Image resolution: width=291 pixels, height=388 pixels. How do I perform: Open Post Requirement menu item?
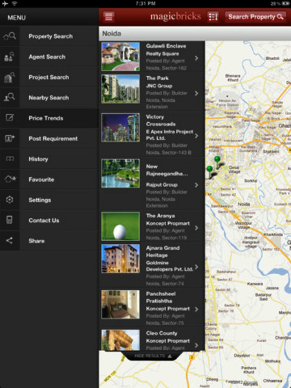click(49, 138)
